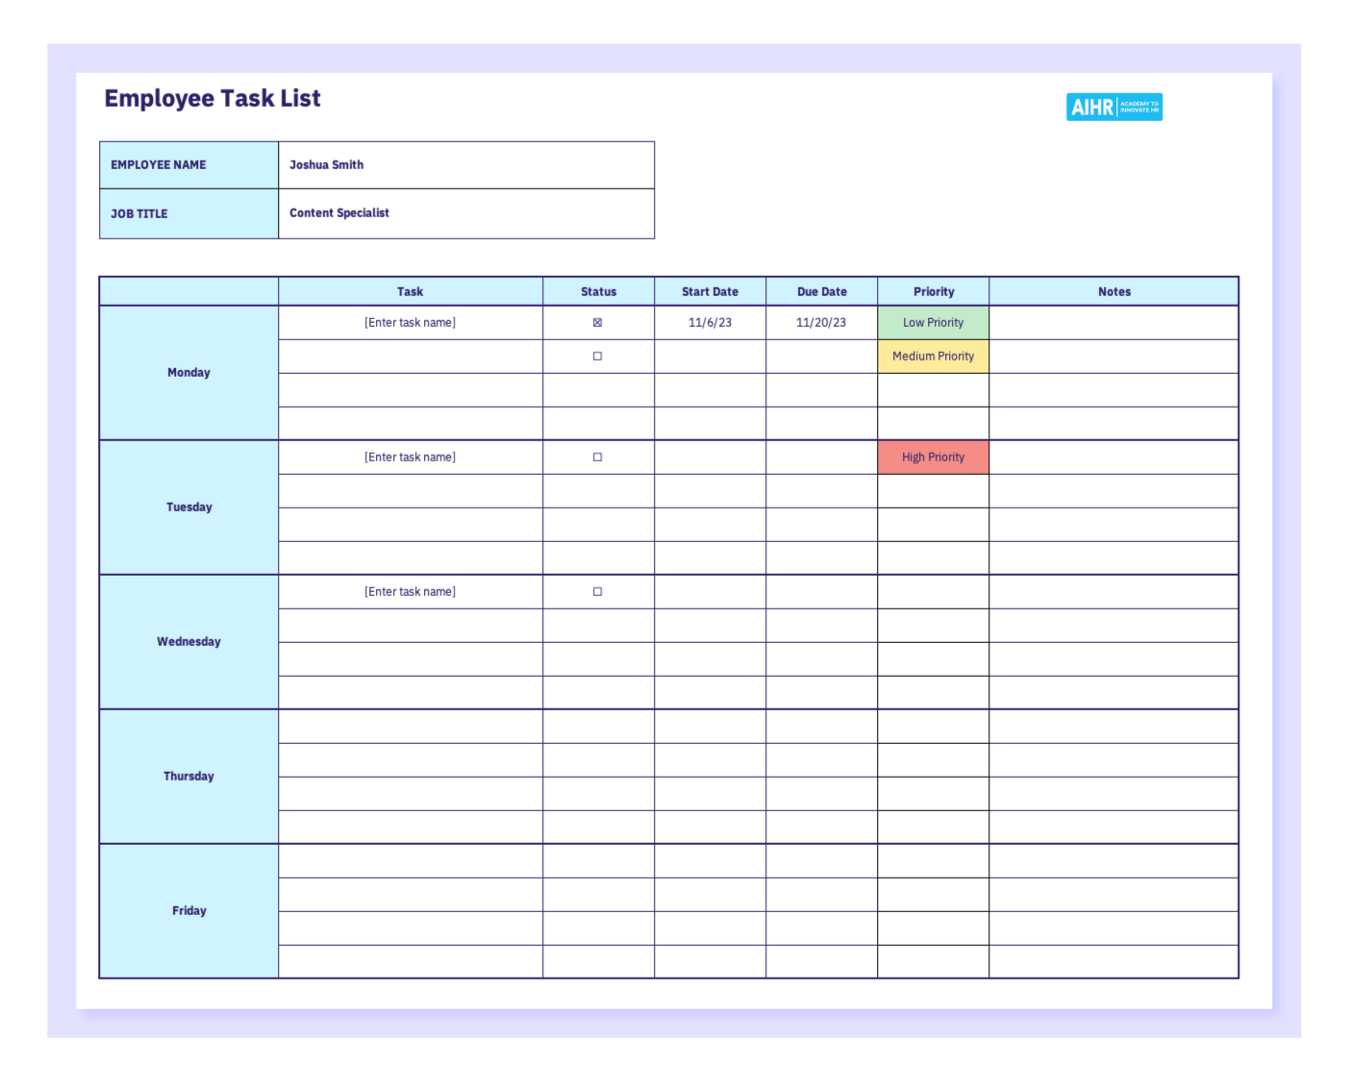The width and height of the screenshot is (1351, 1089).
Task: Toggle the Wednesday task status checkbox
Action: (597, 592)
